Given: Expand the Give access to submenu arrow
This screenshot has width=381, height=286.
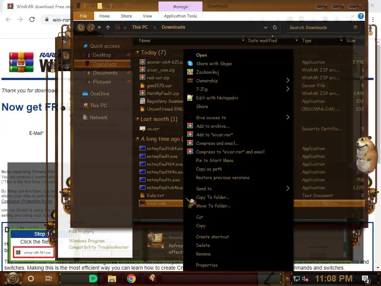Looking at the screenshot, I should coord(288,117).
